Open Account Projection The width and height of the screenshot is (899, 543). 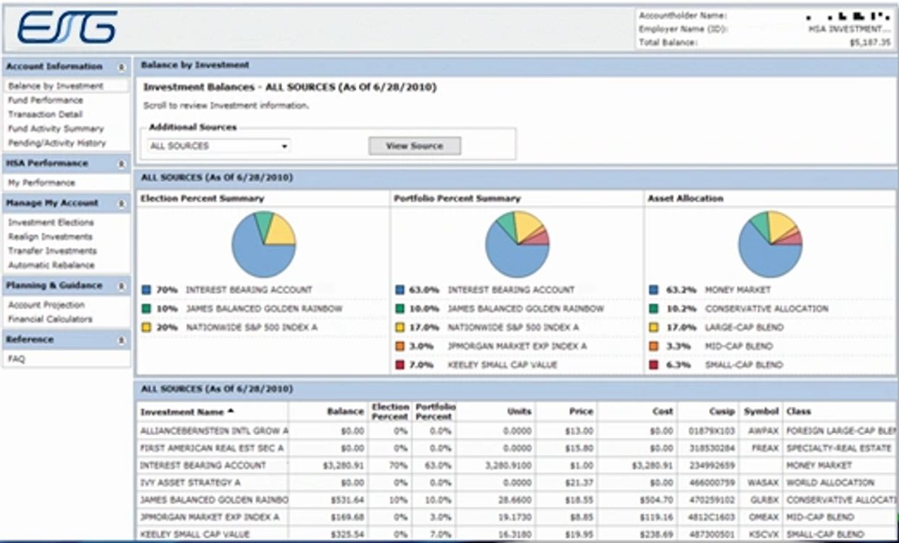click(46, 305)
